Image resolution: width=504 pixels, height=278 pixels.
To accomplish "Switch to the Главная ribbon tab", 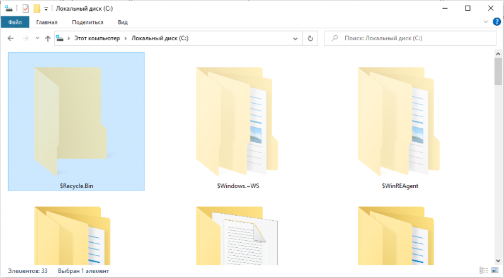I will pyautogui.click(x=47, y=22).
